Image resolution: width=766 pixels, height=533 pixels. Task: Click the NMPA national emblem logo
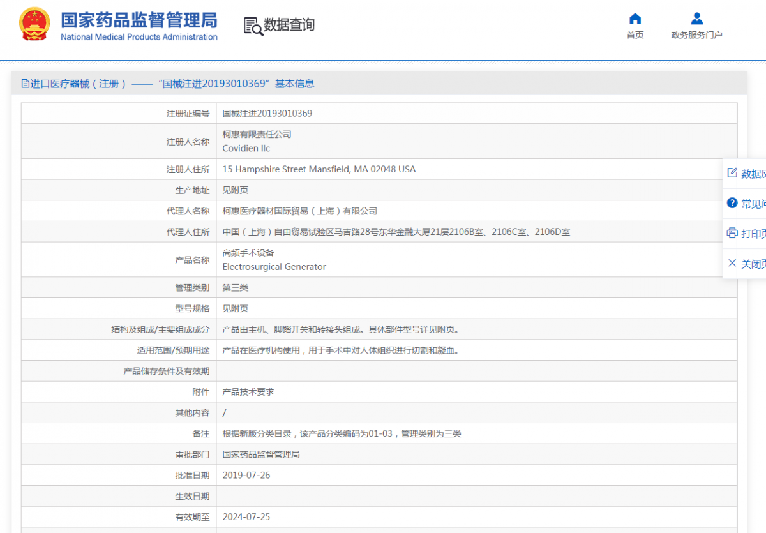click(34, 25)
